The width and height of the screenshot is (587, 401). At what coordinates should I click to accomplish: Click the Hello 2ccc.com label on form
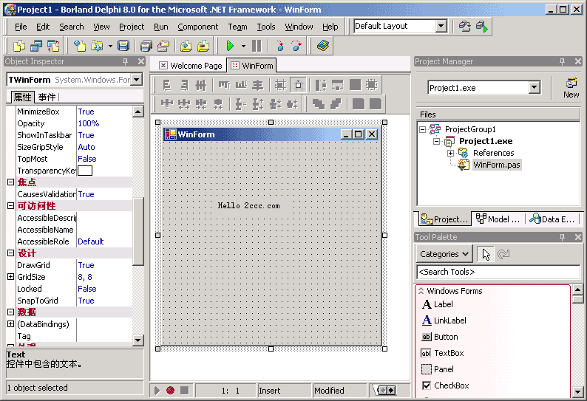(248, 206)
